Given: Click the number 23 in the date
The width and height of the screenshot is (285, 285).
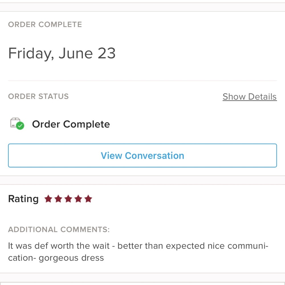Looking at the screenshot, I should (x=106, y=53).
